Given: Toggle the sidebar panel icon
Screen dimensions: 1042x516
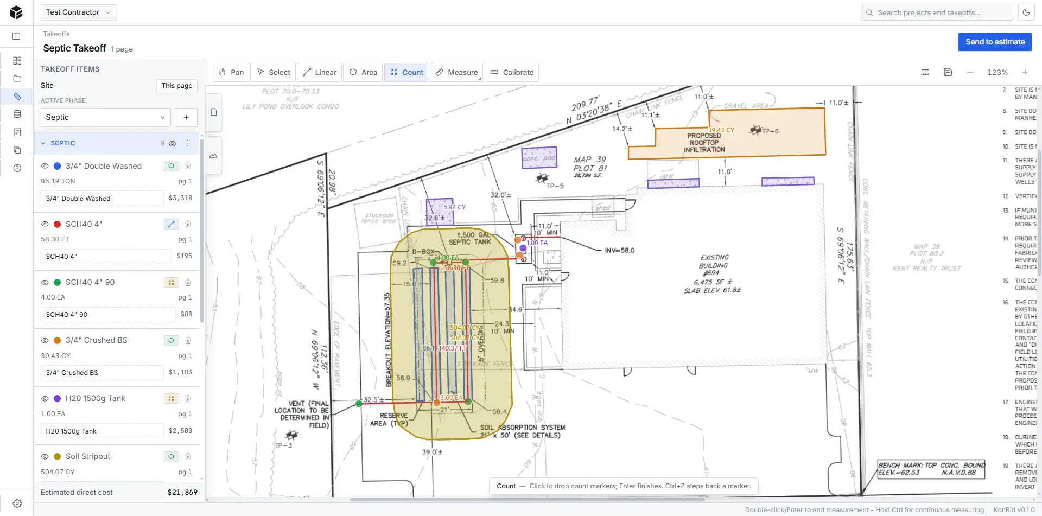Looking at the screenshot, I should [x=16, y=36].
